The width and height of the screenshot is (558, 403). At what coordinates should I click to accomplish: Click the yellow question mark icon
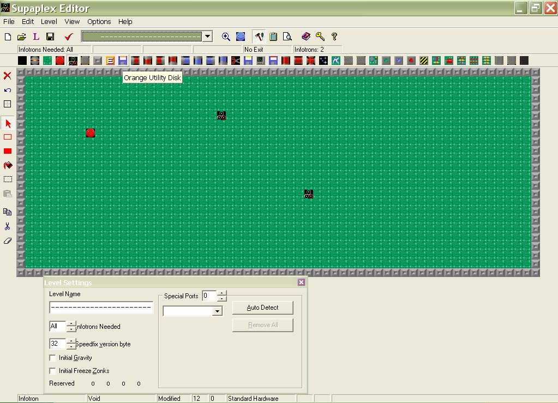[x=334, y=37]
